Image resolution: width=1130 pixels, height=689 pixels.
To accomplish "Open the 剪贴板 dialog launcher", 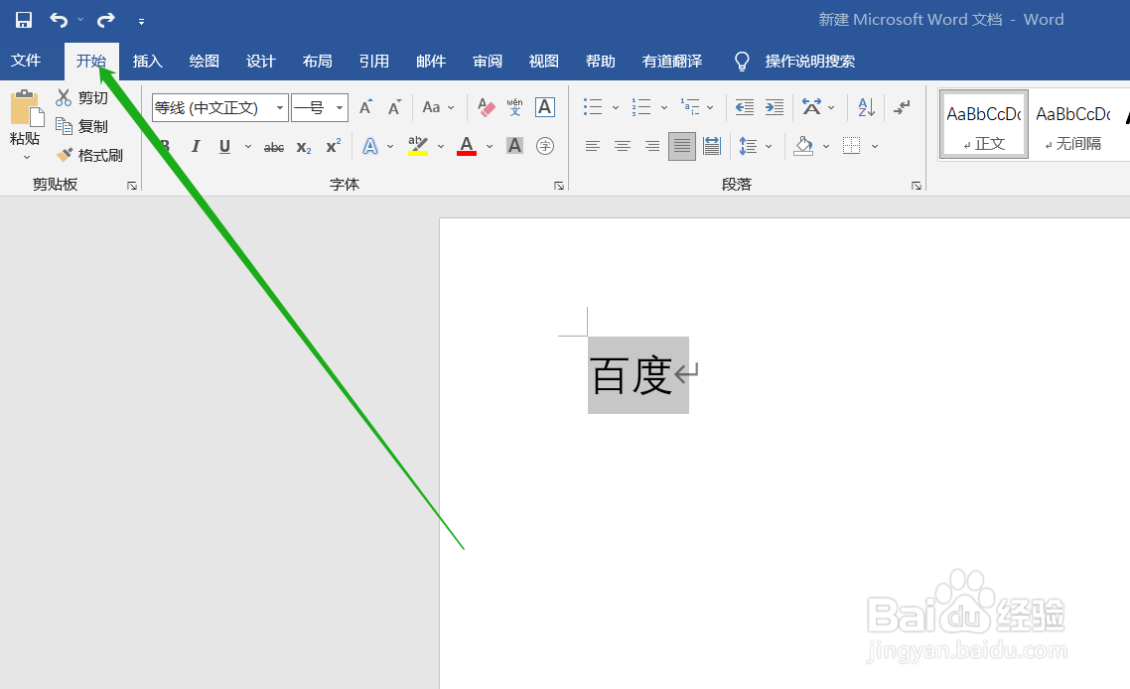I will tap(132, 186).
